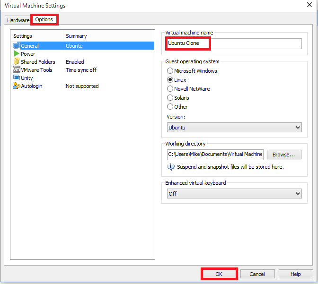Choose the Microsoft Windows radio button
Image resolution: width=318 pixels, height=284 pixels.
pos(170,71)
